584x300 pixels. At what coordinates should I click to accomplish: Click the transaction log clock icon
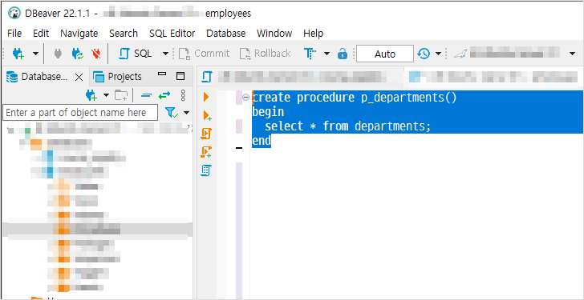424,54
